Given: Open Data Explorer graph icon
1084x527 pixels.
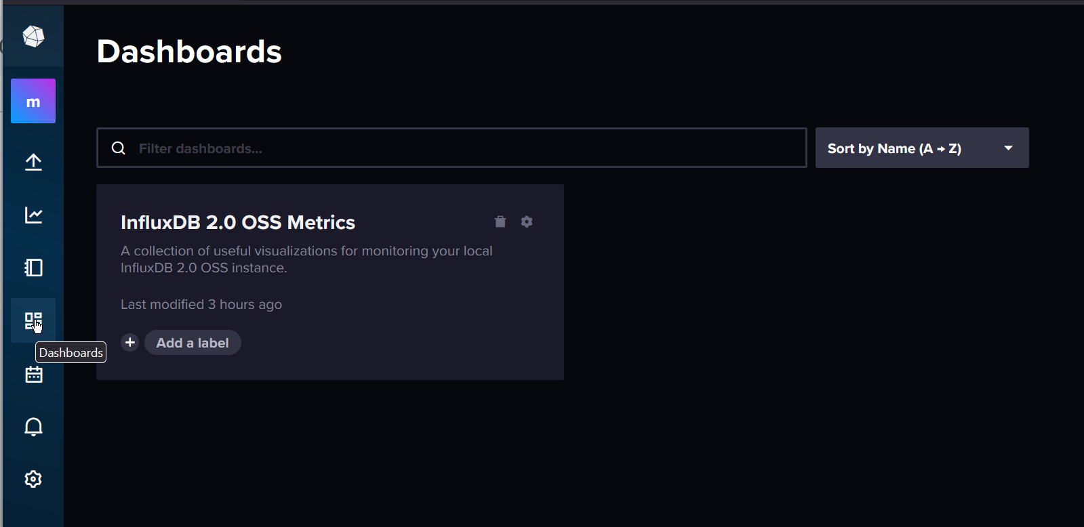Looking at the screenshot, I should pos(33,215).
